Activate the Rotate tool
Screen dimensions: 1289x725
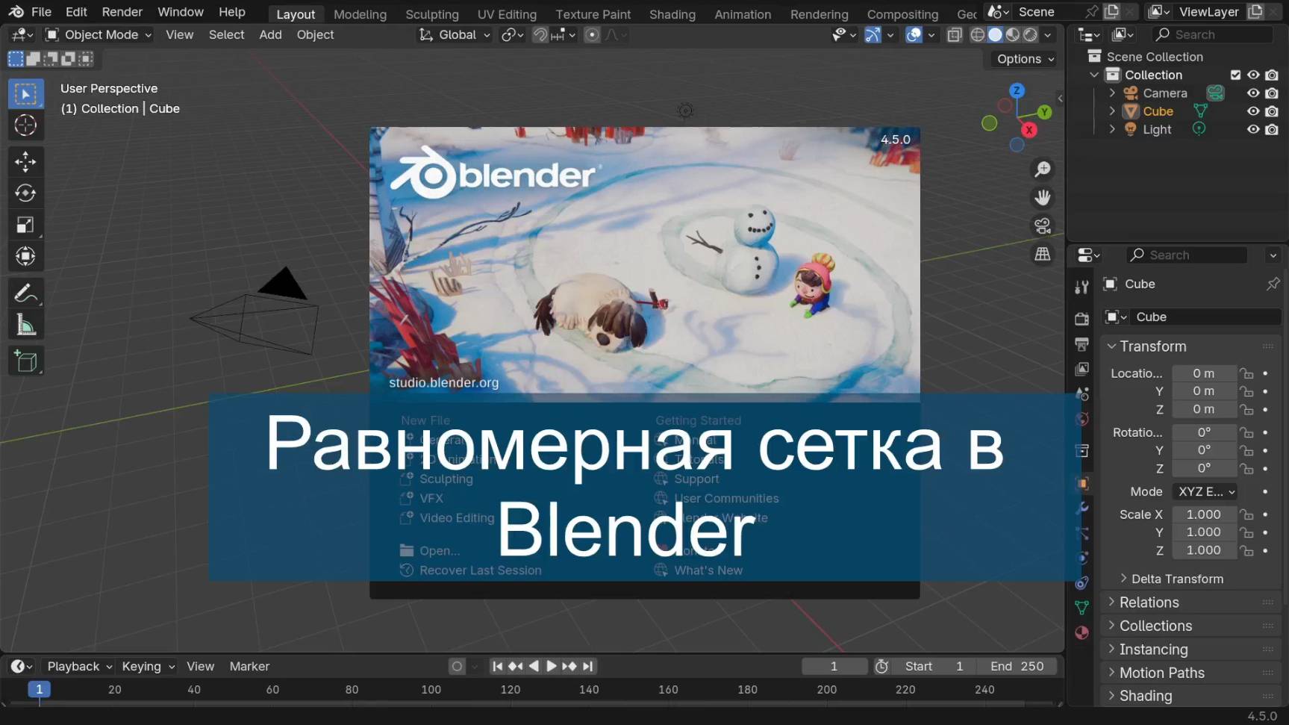coord(25,193)
